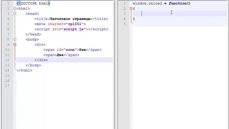
Task: Click the closing </div> tag
Action: pos(41,60)
